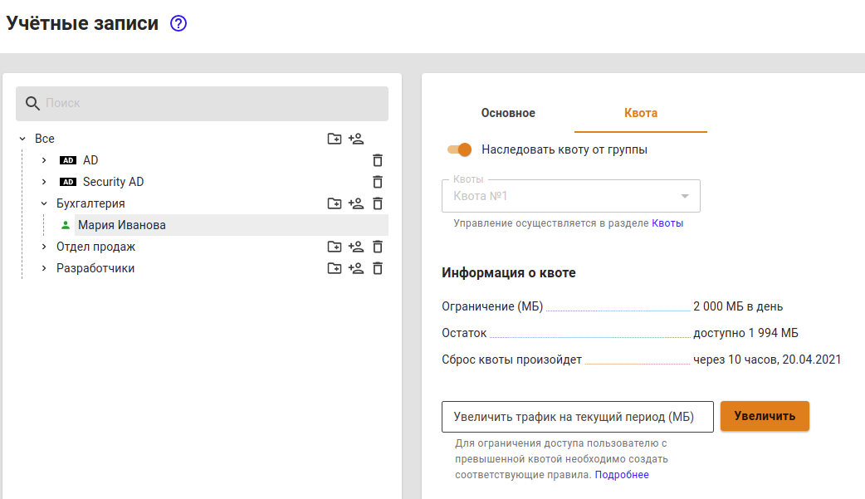Select user Мария Иванова in tree
This screenshot has height=499, width=865.
(x=122, y=225)
